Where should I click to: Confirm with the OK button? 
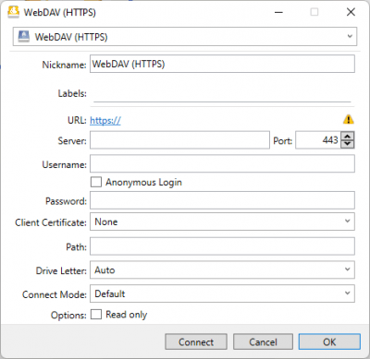(329, 341)
